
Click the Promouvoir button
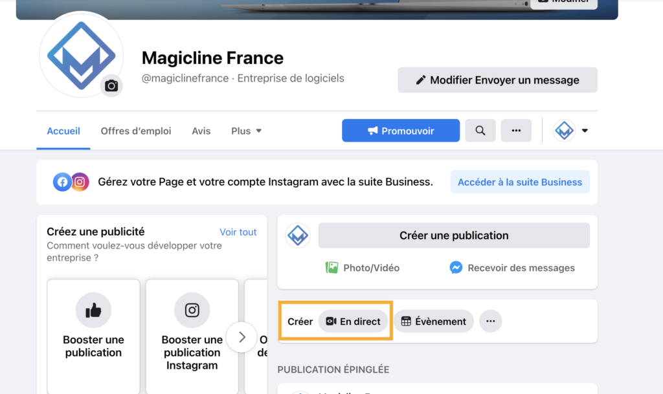400,131
